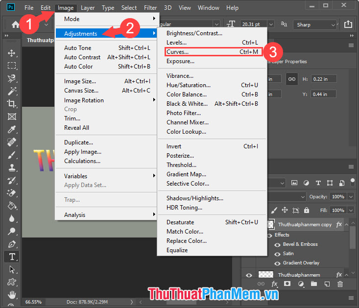359x308 pixels.
Task: Hide the Gradient Overlay effect
Action: (277, 263)
